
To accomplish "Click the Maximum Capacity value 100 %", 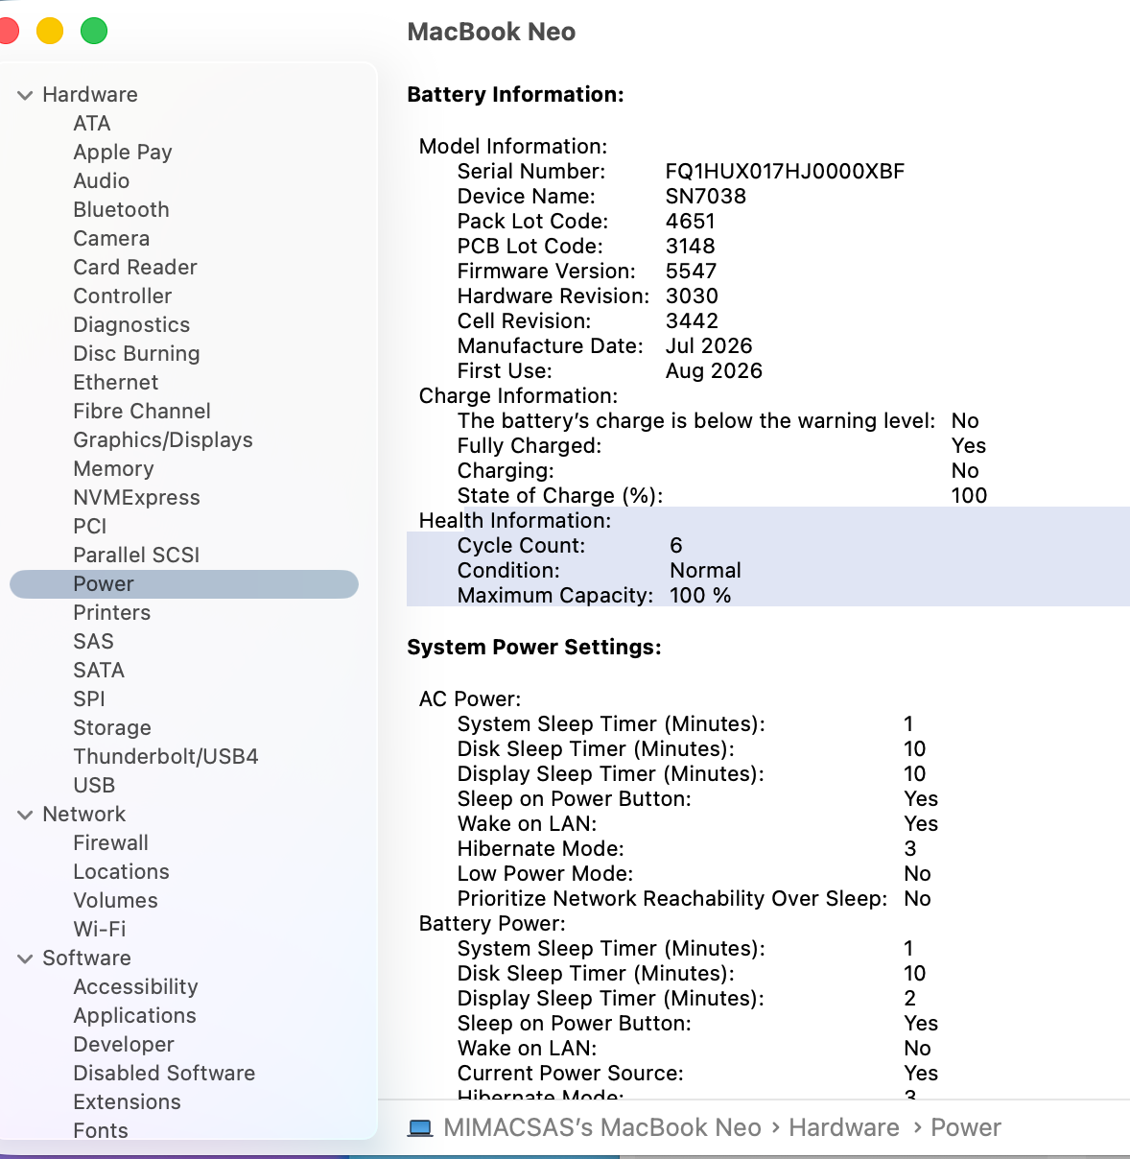I will (700, 596).
